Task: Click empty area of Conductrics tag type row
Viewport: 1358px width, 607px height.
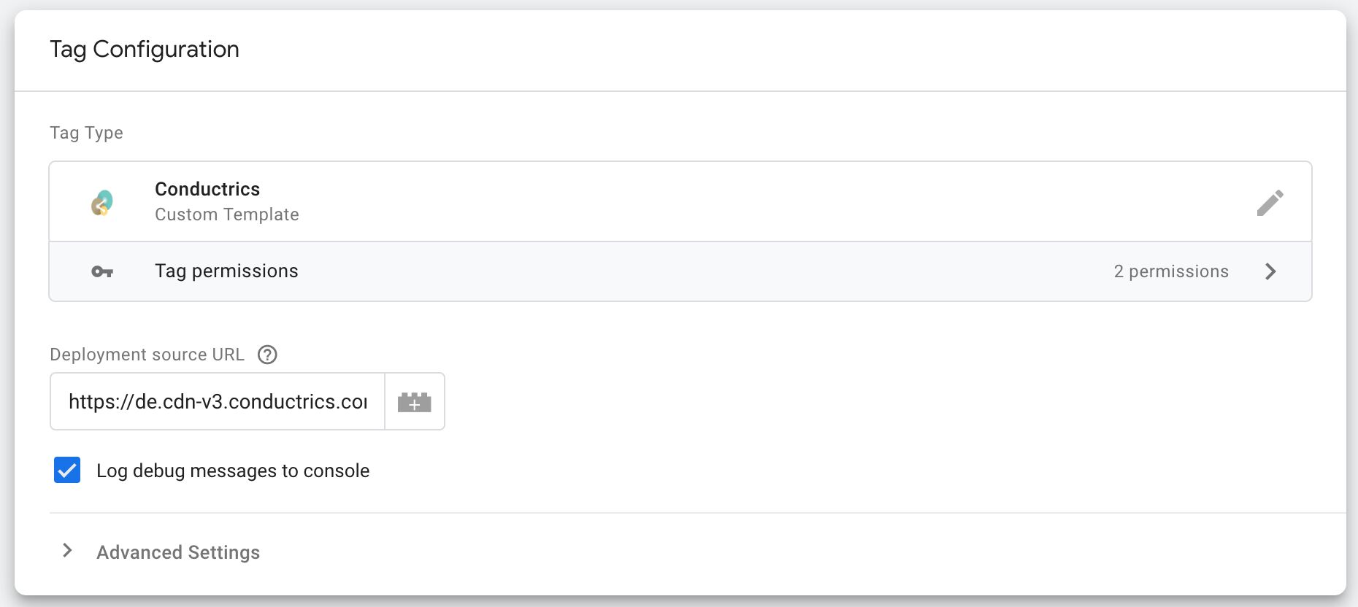Action: [730, 202]
